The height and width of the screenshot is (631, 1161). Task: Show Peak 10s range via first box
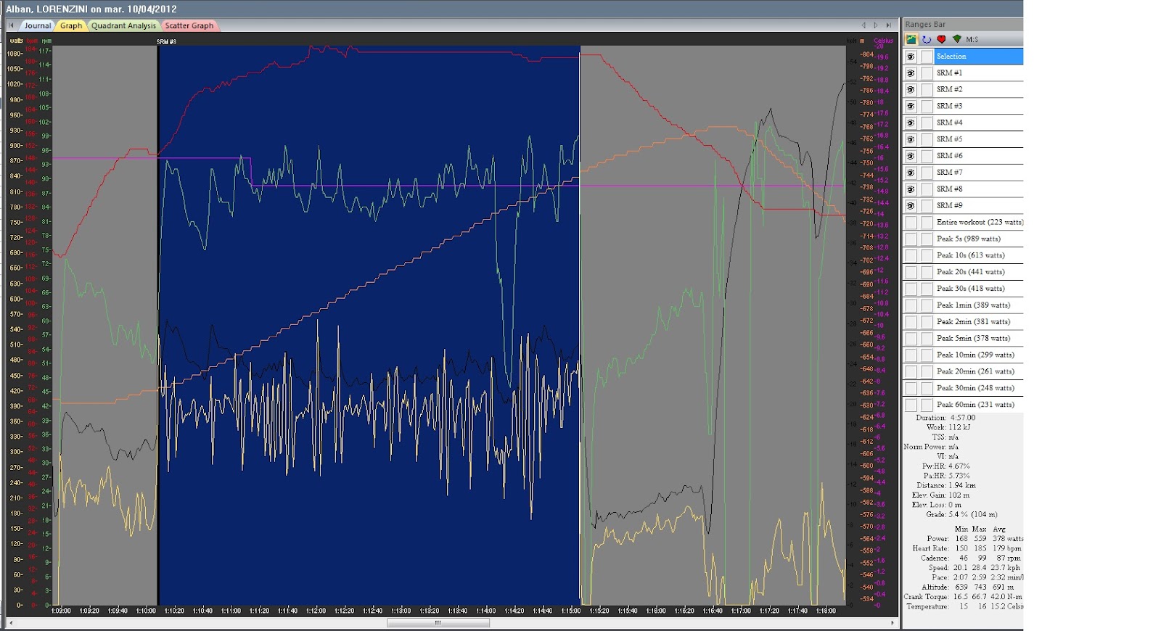pyautogui.click(x=911, y=256)
